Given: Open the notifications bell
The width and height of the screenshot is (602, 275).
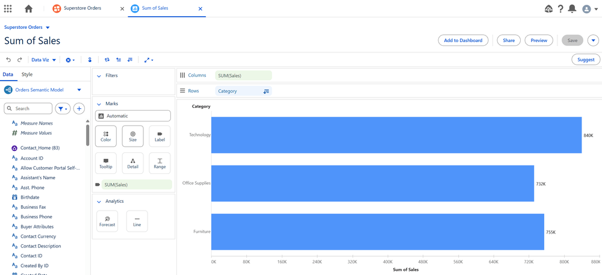Looking at the screenshot, I should (572, 8).
